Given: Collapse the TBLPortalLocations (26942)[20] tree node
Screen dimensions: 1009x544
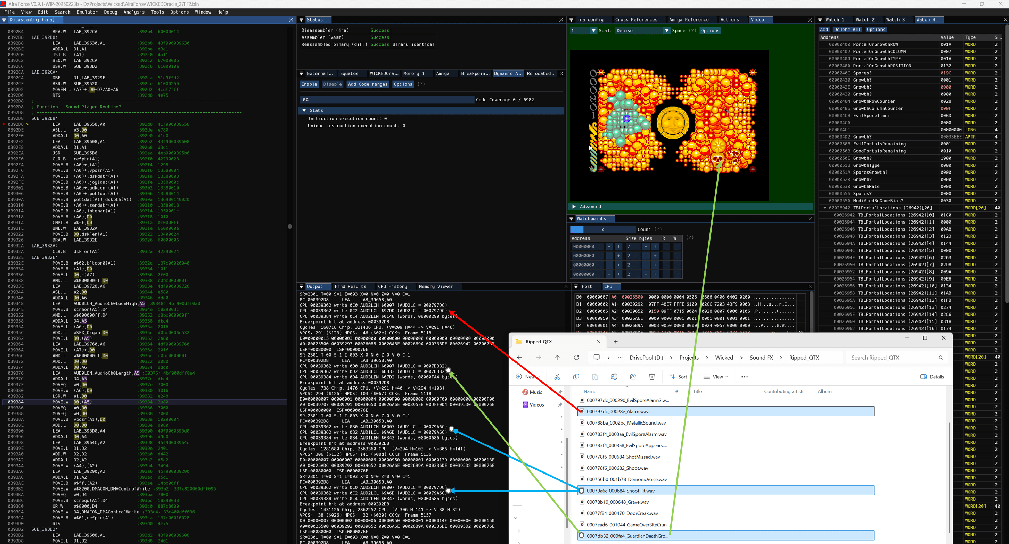Looking at the screenshot, I should tap(825, 208).
